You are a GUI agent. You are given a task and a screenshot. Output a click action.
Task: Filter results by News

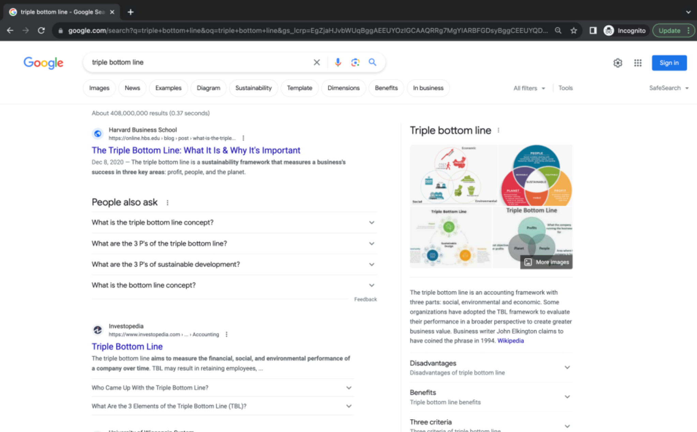point(132,88)
